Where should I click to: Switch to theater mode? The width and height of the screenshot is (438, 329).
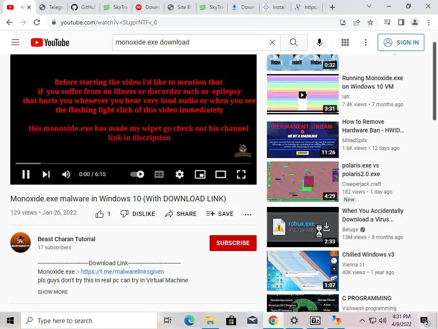(x=221, y=174)
